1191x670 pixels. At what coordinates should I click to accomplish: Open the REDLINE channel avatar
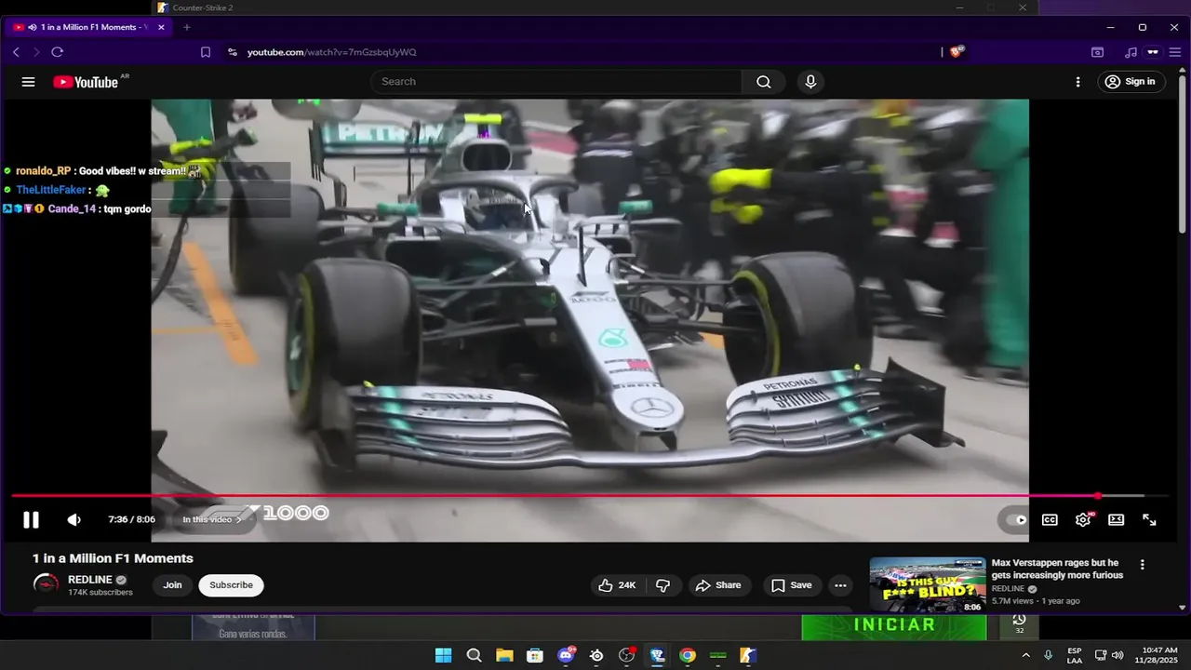click(46, 585)
